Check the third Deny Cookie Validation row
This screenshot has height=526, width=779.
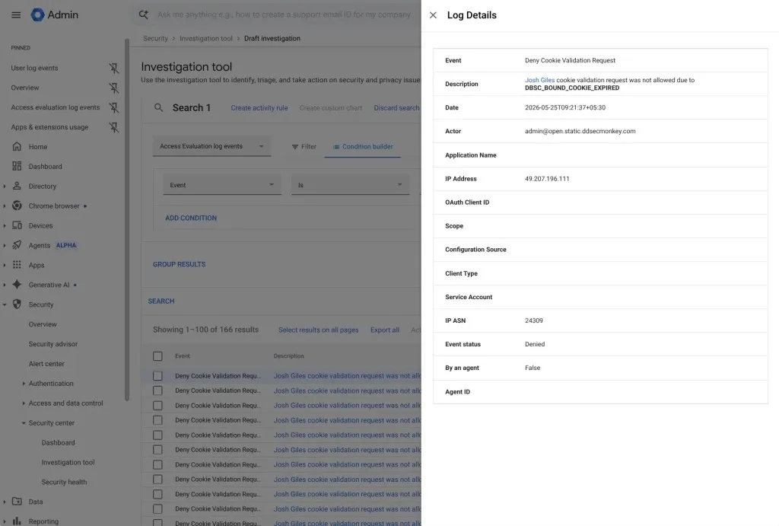click(157, 405)
